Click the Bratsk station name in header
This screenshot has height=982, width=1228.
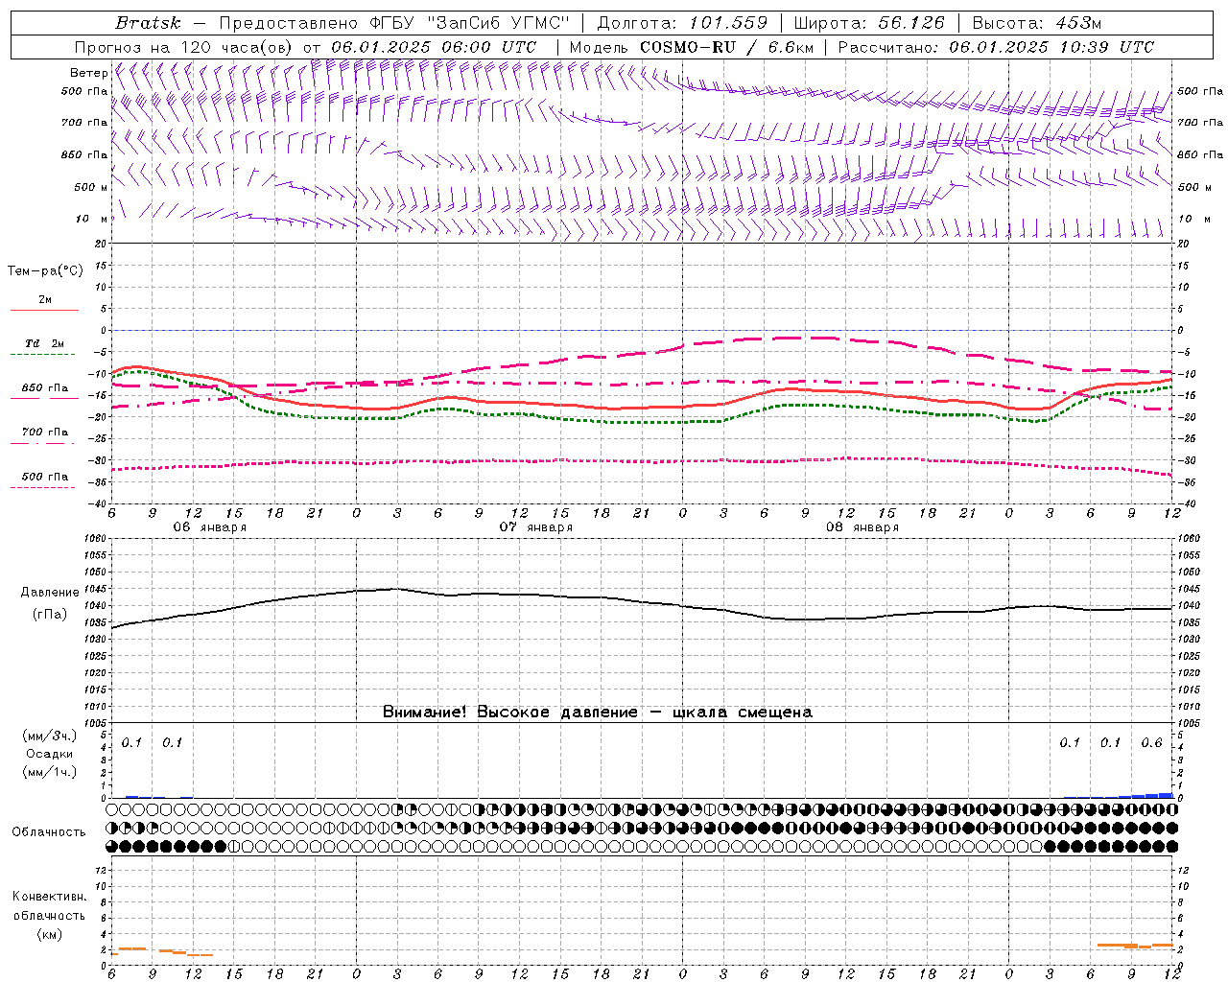(148, 23)
